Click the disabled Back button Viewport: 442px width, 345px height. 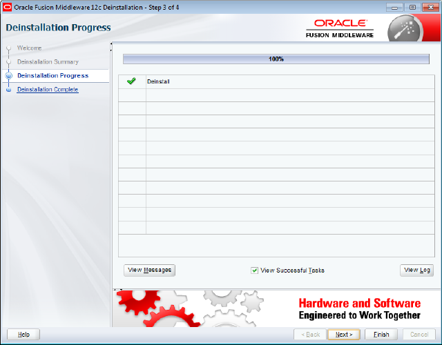(x=310, y=334)
